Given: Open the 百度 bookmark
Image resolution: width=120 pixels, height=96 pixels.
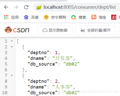Looking at the screenshot, I should pos(35,17).
